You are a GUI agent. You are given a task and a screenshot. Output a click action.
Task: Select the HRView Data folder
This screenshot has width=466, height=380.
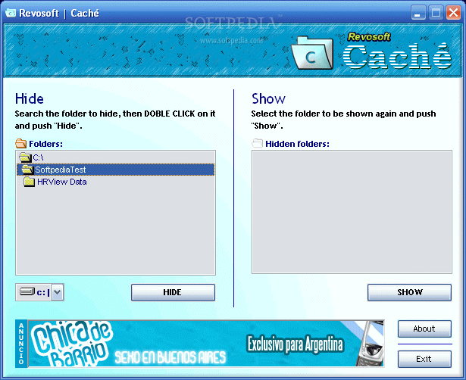pos(115,182)
